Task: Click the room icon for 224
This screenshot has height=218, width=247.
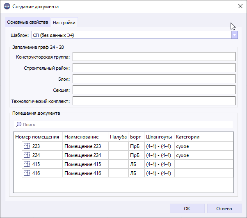Action: [x=27, y=155]
